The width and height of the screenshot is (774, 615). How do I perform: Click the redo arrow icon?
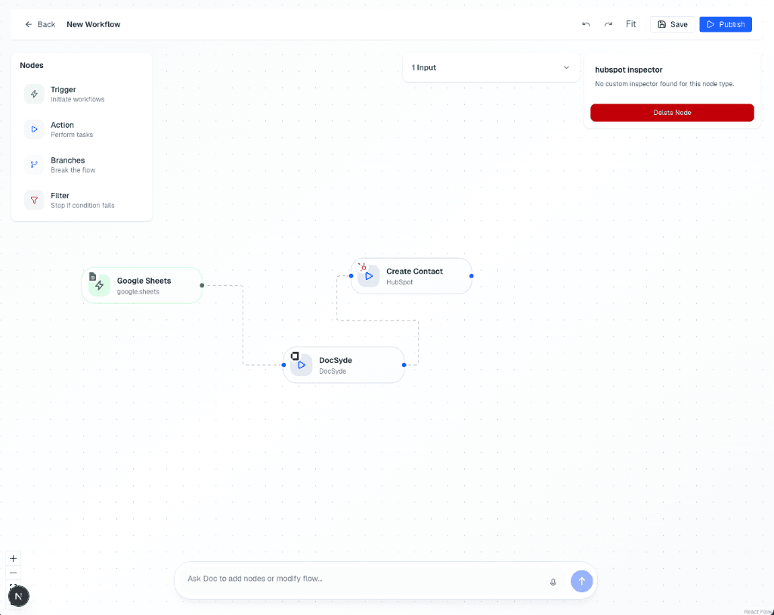pos(608,24)
